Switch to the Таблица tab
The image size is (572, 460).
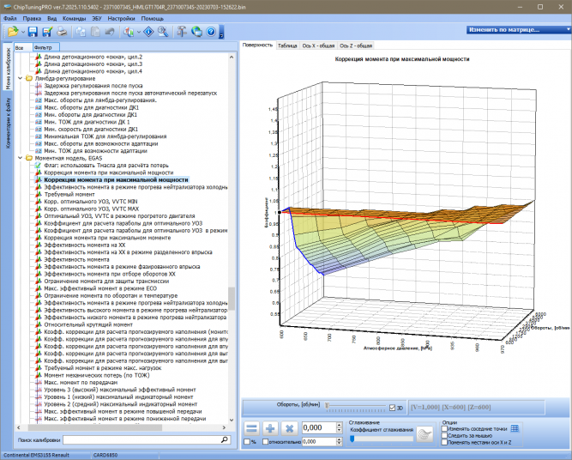[x=287, y=45]
